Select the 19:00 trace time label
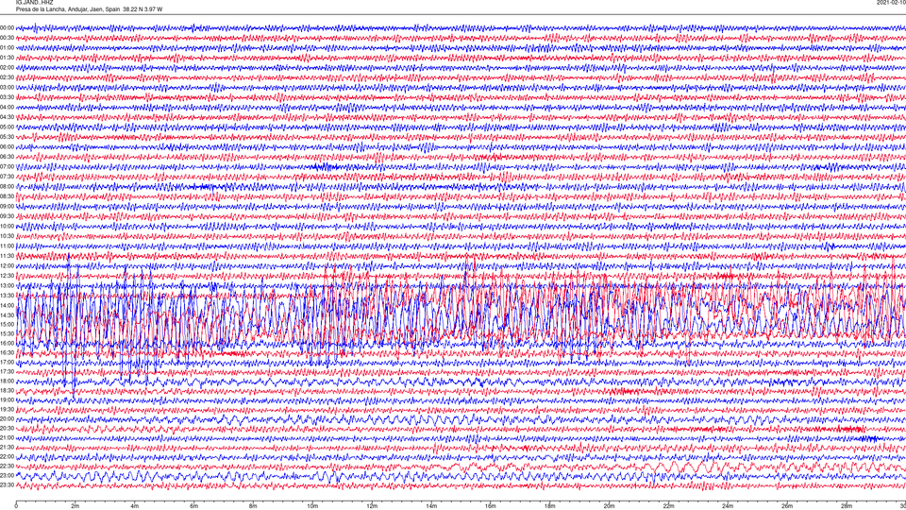The width and height of the screenshot is (906, 510). click(x=7, y=400)
